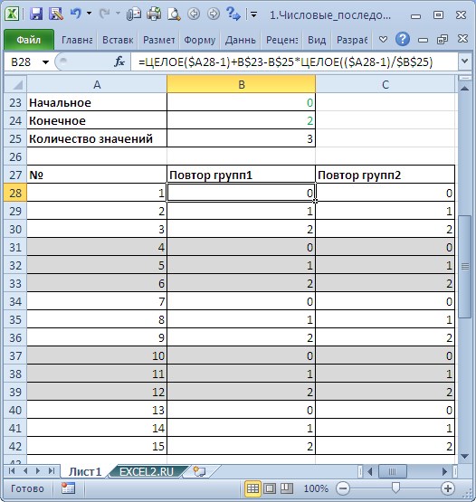Switch to the Главная ribbon tab
Viewport: 476px width, 502px height.
[77, 40]
